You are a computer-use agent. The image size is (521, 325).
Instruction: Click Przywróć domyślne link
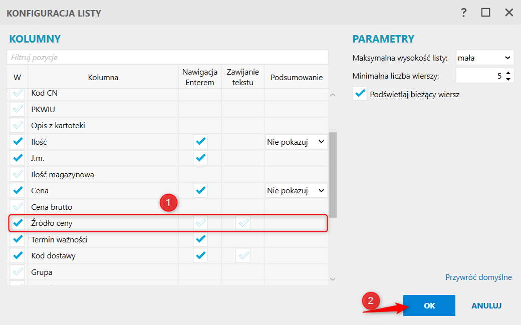point(478,277)
